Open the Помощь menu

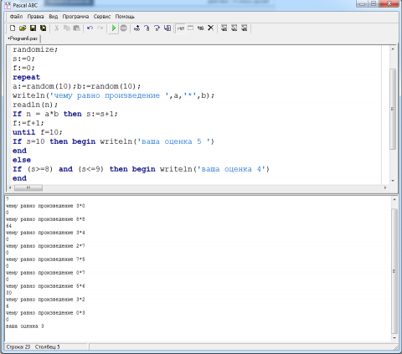click(x=125, y=17)
